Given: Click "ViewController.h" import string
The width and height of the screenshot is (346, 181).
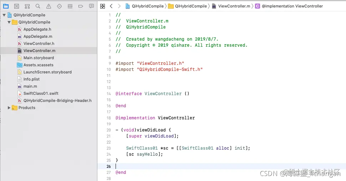Looking at the screenshot, I should click(x=161, y=63).
